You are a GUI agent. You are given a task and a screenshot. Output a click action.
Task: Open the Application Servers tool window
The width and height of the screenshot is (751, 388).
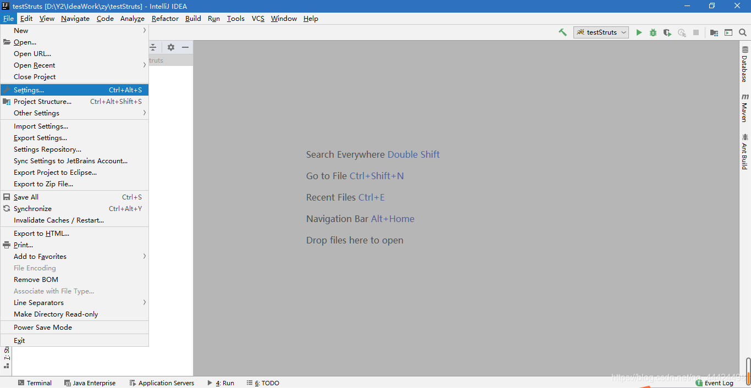(162, 383)
